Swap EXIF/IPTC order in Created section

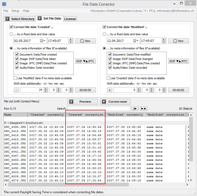(85, 61)
